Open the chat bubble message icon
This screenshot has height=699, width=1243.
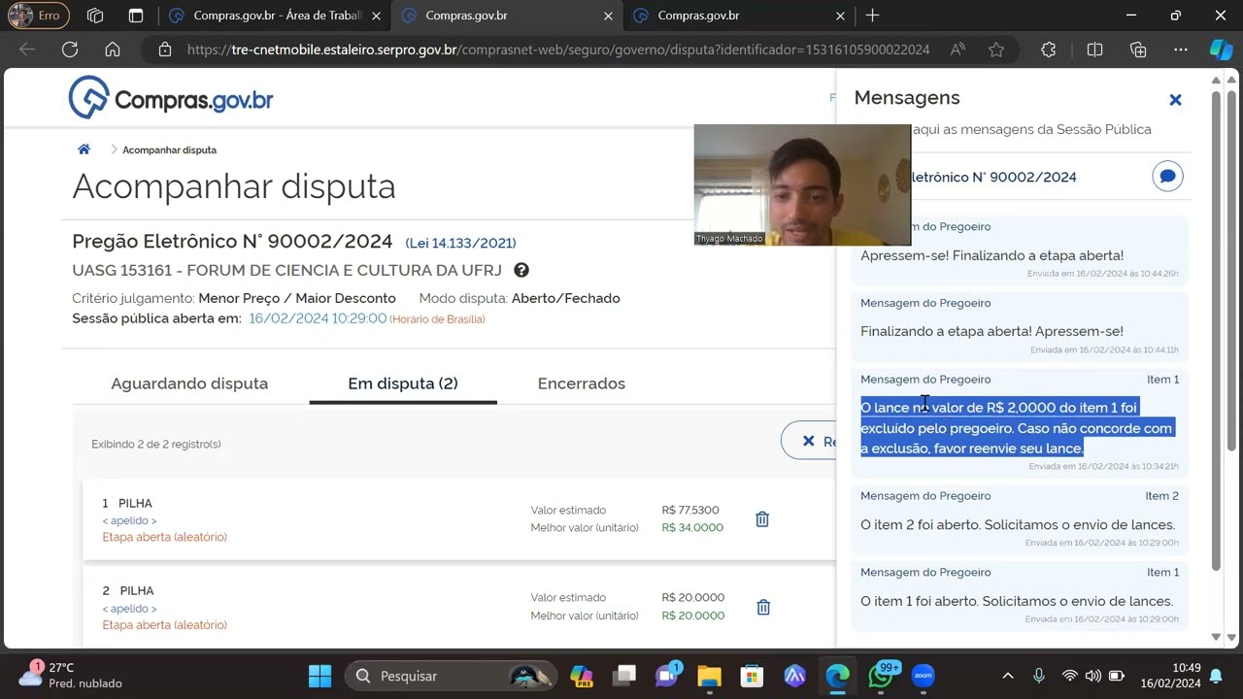pos(1168,177)
